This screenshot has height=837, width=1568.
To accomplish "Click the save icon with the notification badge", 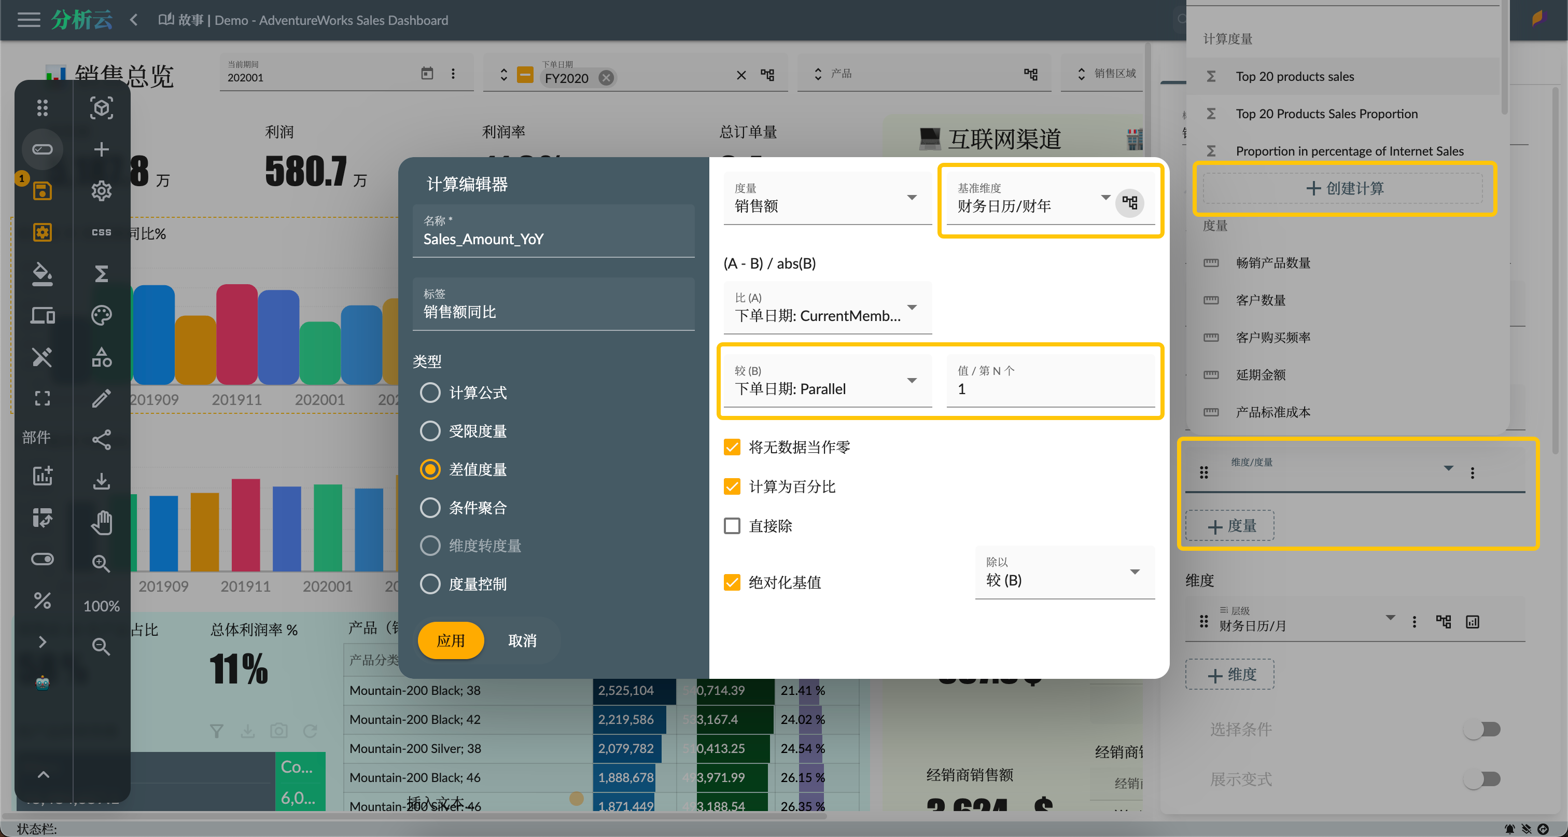I will [x=42, y=190].
